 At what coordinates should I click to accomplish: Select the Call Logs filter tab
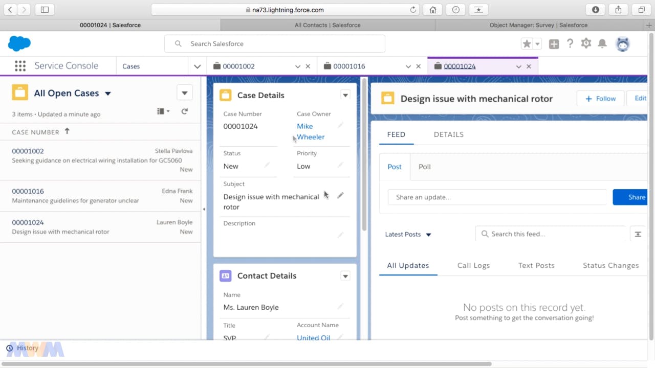coord(473,265)
